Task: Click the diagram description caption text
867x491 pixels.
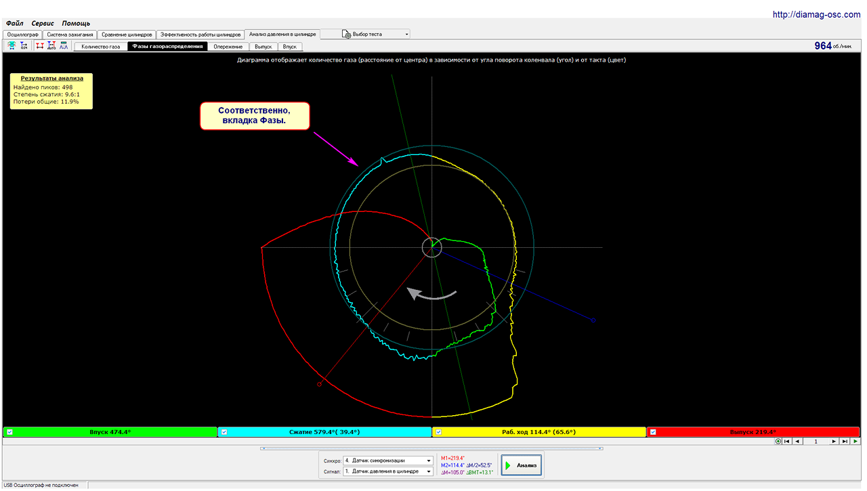Action: (x=431, y=60)
